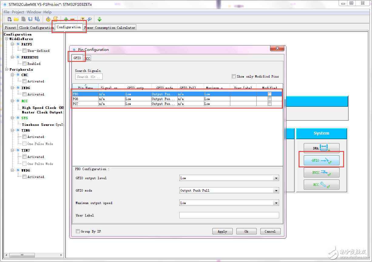Click the User Label input field
Viewport: 372px width, 262px height.
click(x=229, y=215)
